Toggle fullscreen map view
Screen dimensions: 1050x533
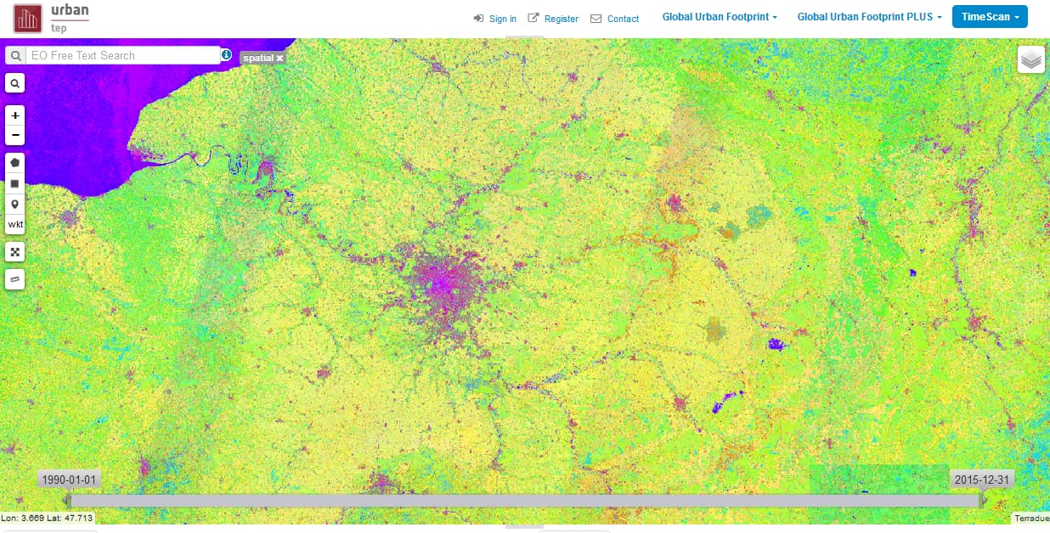(x=15, y=252)
